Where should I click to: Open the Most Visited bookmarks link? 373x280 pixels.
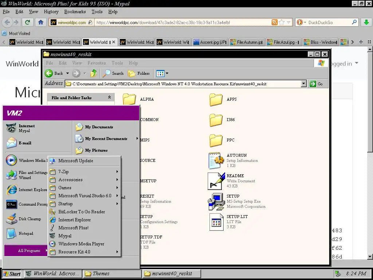pos(16,33)
